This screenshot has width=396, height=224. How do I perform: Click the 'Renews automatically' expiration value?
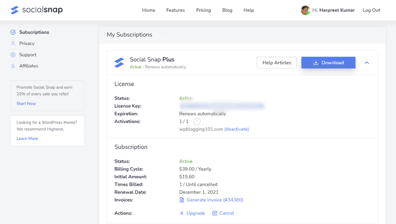coord(203,113)
